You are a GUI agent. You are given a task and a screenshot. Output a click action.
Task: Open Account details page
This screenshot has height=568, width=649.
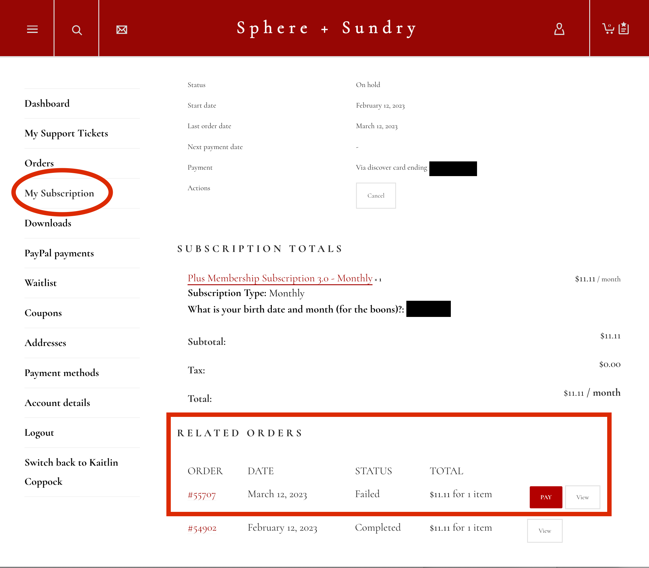pyautogui.click(x=57, y=403)
